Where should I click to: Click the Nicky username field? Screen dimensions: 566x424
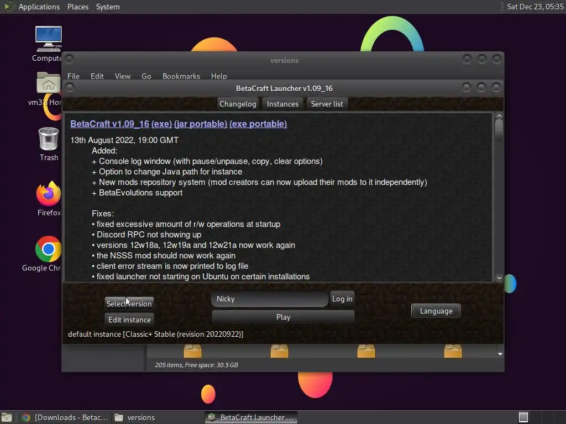click(x=270, y=299)
